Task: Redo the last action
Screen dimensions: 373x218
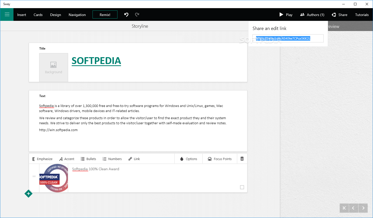Action: point(137,15)
